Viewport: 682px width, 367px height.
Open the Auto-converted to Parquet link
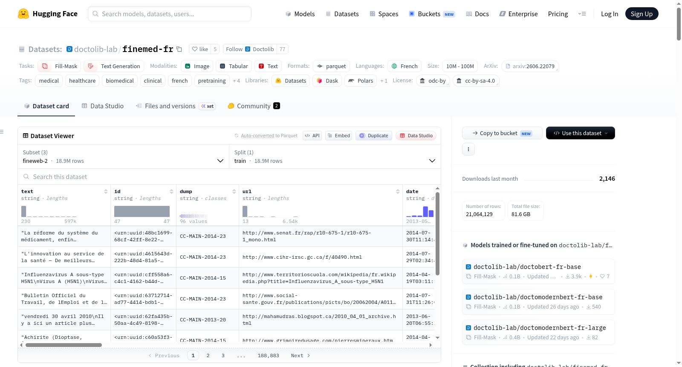pos(257,136)
